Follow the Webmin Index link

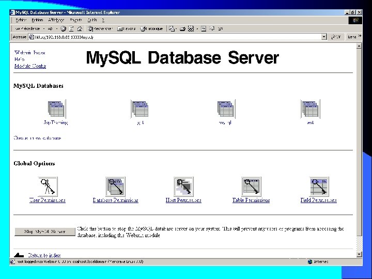pyautogui.click(x=30, y=52)
